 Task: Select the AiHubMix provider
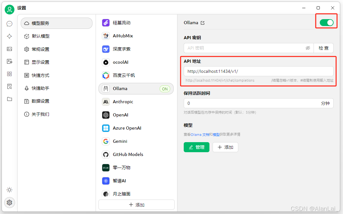point(136,36)
